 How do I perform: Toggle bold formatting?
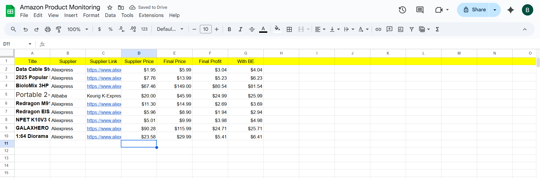(229, 29)
